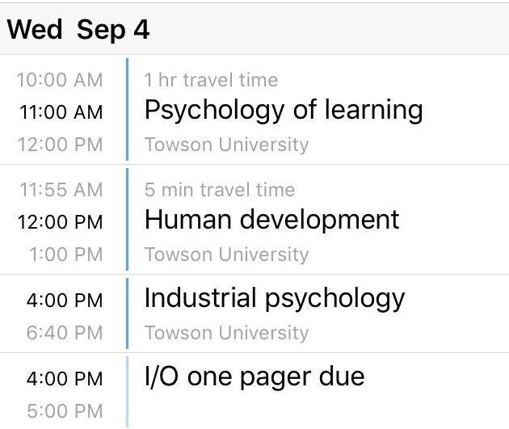Open the Human development event
Image resolution: width=509 pixels, height=429 pixels.
click(271, 220)
